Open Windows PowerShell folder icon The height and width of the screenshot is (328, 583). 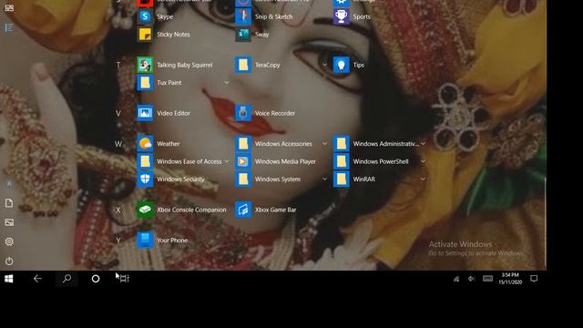[341, 161]
